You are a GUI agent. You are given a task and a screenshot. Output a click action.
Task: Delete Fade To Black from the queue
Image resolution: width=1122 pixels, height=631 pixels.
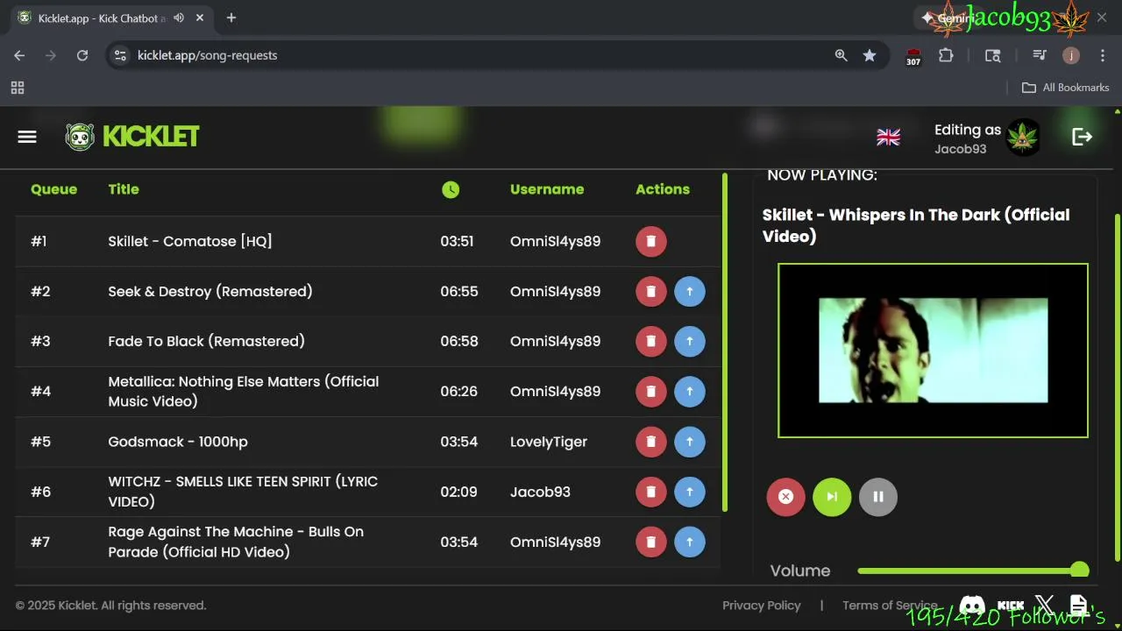pos(650,341)
